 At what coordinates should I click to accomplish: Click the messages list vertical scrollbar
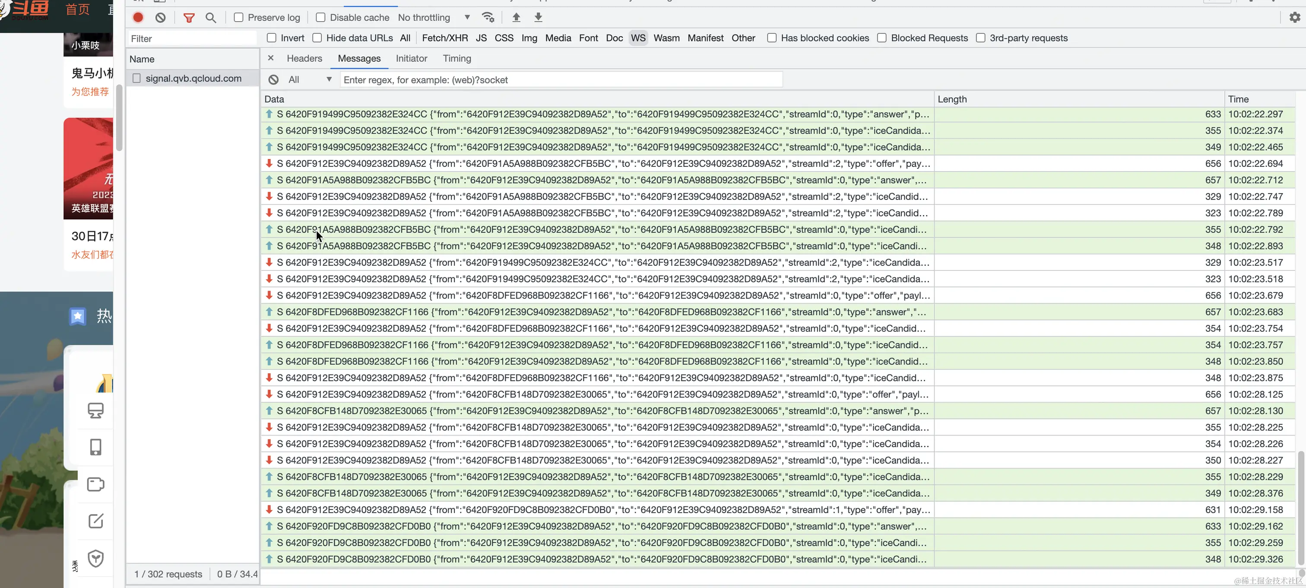pos(1300,507)
